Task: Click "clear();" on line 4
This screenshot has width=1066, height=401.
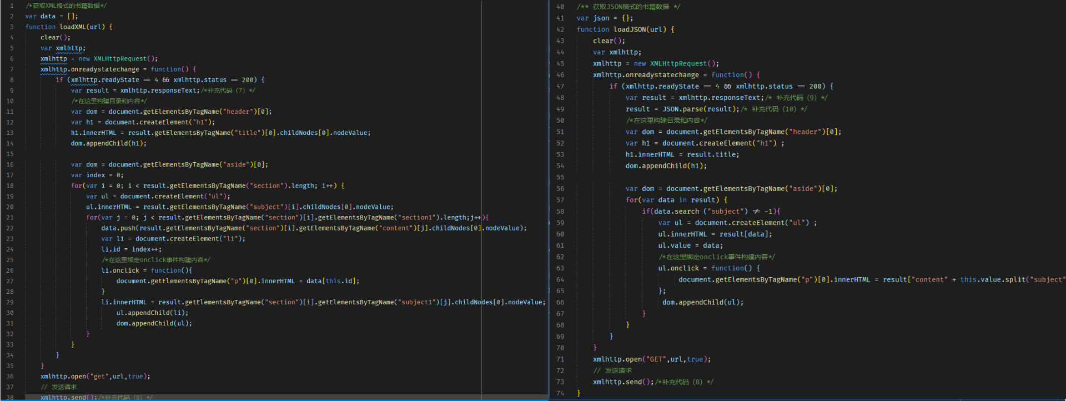Action: 56,37
